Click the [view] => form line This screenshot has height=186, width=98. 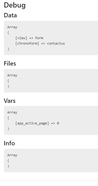tap(29, 38)
